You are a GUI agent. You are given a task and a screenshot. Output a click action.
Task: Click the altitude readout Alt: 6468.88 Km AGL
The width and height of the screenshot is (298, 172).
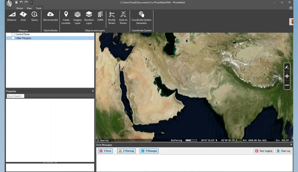255,140
